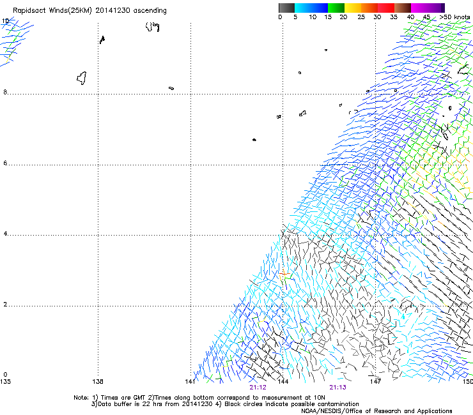Screen dimensions: 473x415
Task: Select the "135" longitude axis label
Action: pos(5,382)
